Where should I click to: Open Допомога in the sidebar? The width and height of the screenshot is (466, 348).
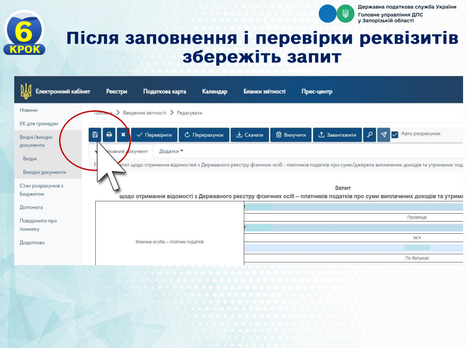31,207
